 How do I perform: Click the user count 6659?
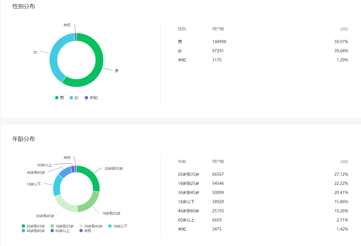(217, 220)
